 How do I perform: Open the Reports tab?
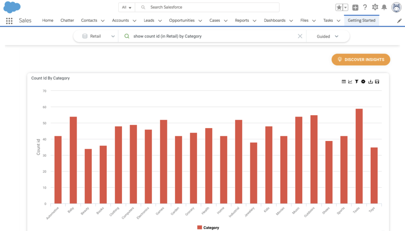pos(242,20)
